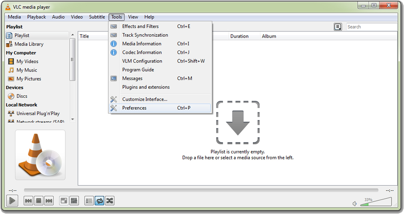Skip to Next media button
404x214 pixels.
coord(49,201)
